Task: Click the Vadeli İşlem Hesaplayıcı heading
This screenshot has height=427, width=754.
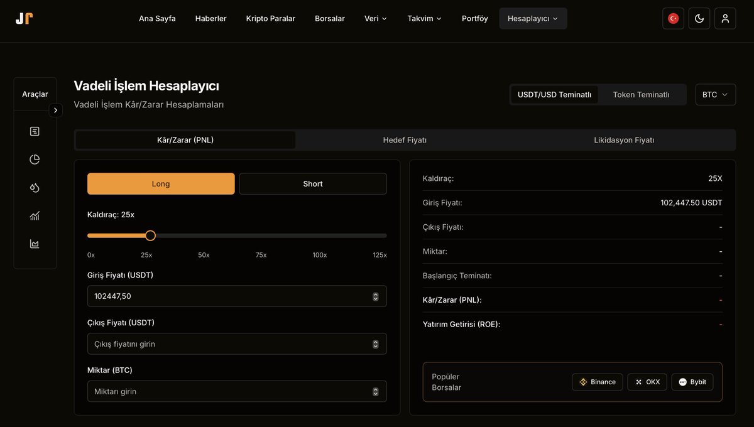Action: coord(146,86)
